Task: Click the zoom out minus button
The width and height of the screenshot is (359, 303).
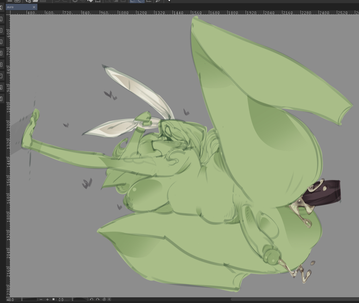Action: 41,299
